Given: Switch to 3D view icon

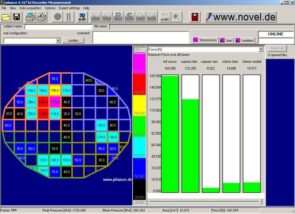Looking at the screenshot, I should pyautogui.click(x=82, y=17).
